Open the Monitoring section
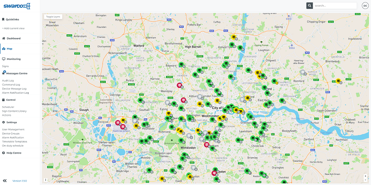The image size is (371, 185). [13, 59]
